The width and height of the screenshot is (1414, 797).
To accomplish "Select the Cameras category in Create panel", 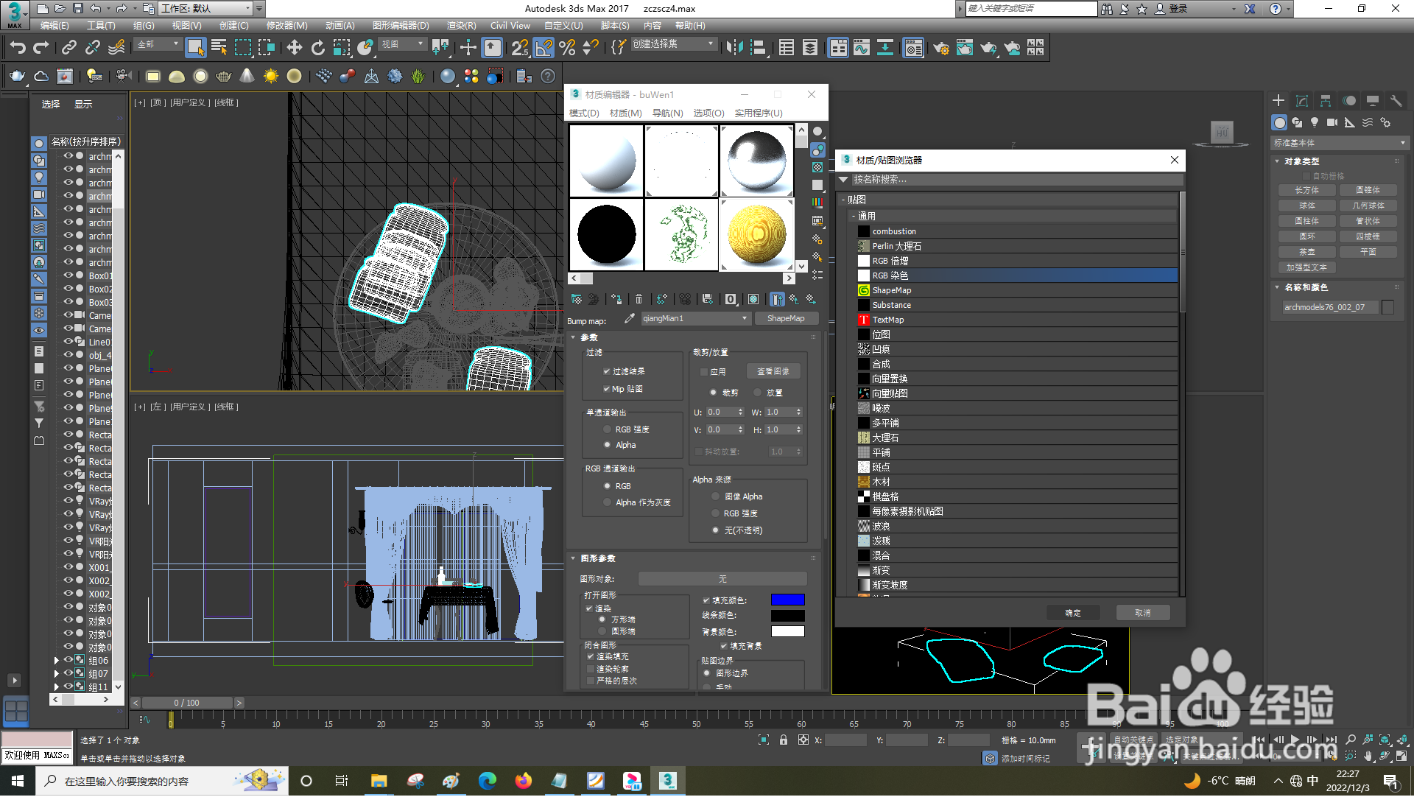I will (1332, 122).
